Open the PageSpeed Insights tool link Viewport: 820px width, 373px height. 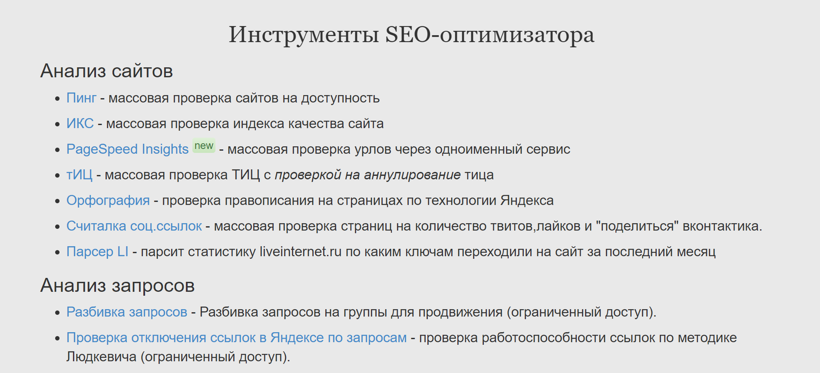tap(127, 149)
